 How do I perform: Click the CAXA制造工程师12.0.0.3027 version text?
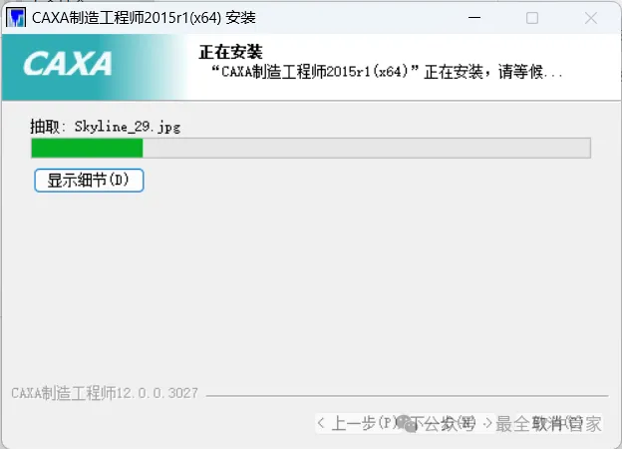(x=105, y=393)
